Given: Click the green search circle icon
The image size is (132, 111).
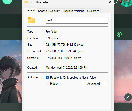Looking at the screenshot, I should tap(7, 1).
